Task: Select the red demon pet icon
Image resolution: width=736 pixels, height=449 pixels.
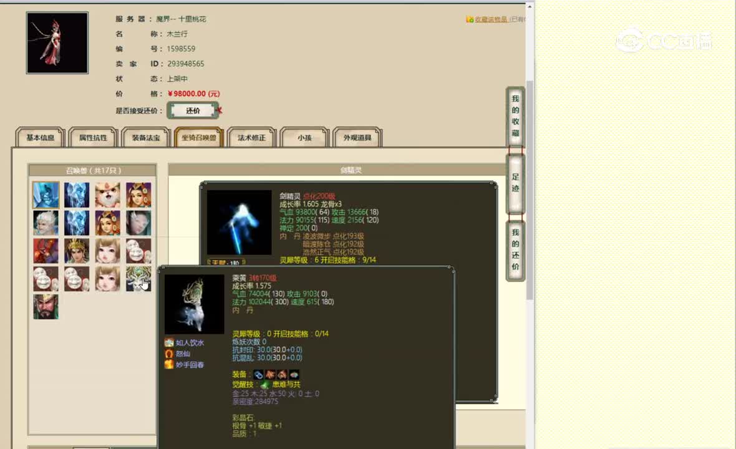Action: (46, 251)
